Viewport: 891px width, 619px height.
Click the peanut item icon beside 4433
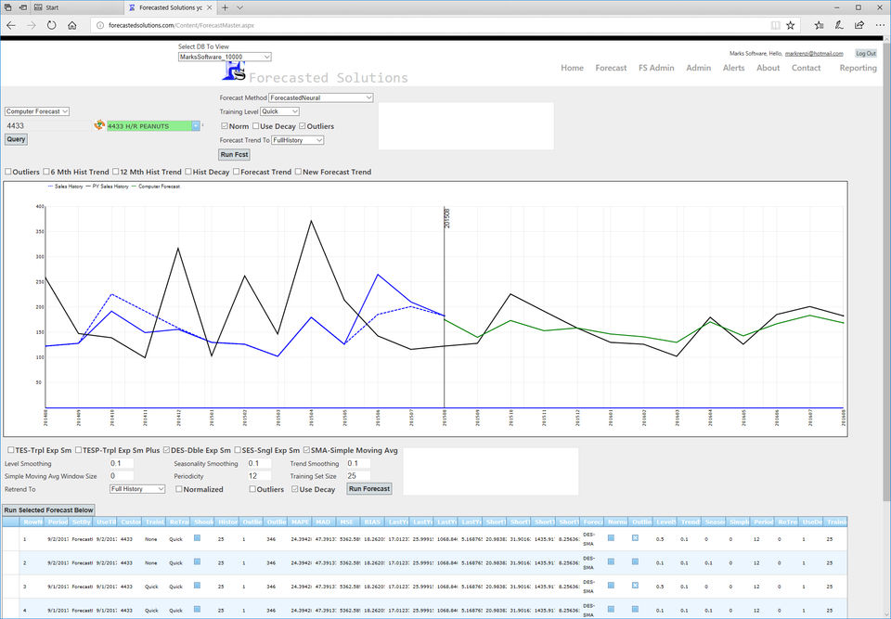(x=99, y=126)
